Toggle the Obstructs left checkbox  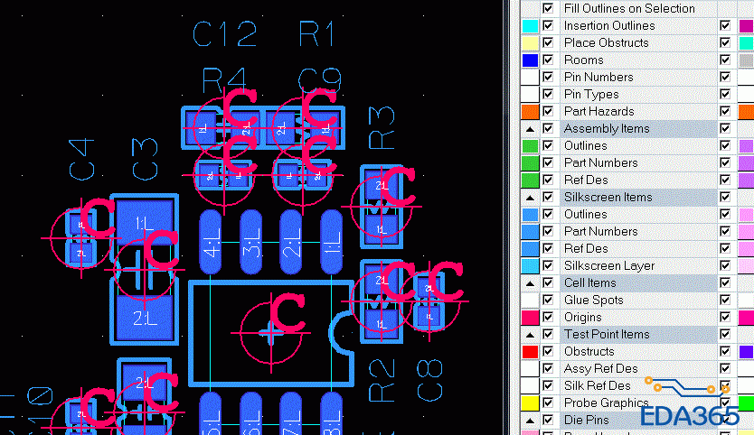coord(548,351)
